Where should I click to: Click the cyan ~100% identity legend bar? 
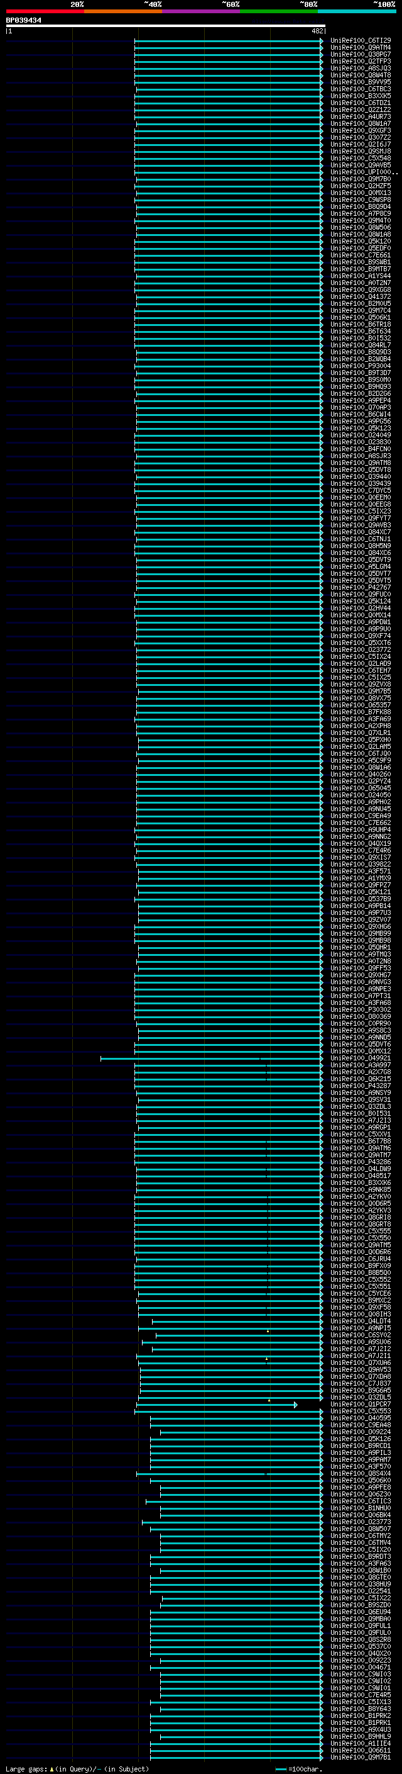tap(357, 11)
